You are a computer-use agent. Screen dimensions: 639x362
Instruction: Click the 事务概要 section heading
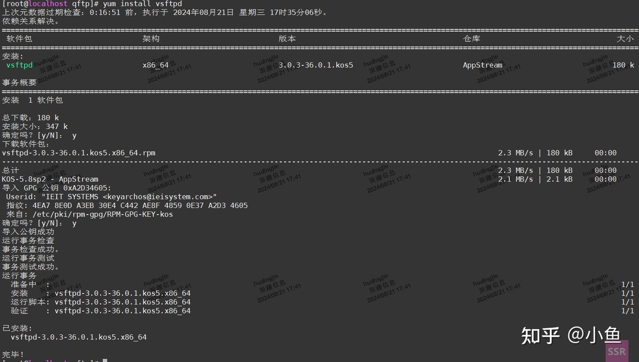(x=19, y=82)
